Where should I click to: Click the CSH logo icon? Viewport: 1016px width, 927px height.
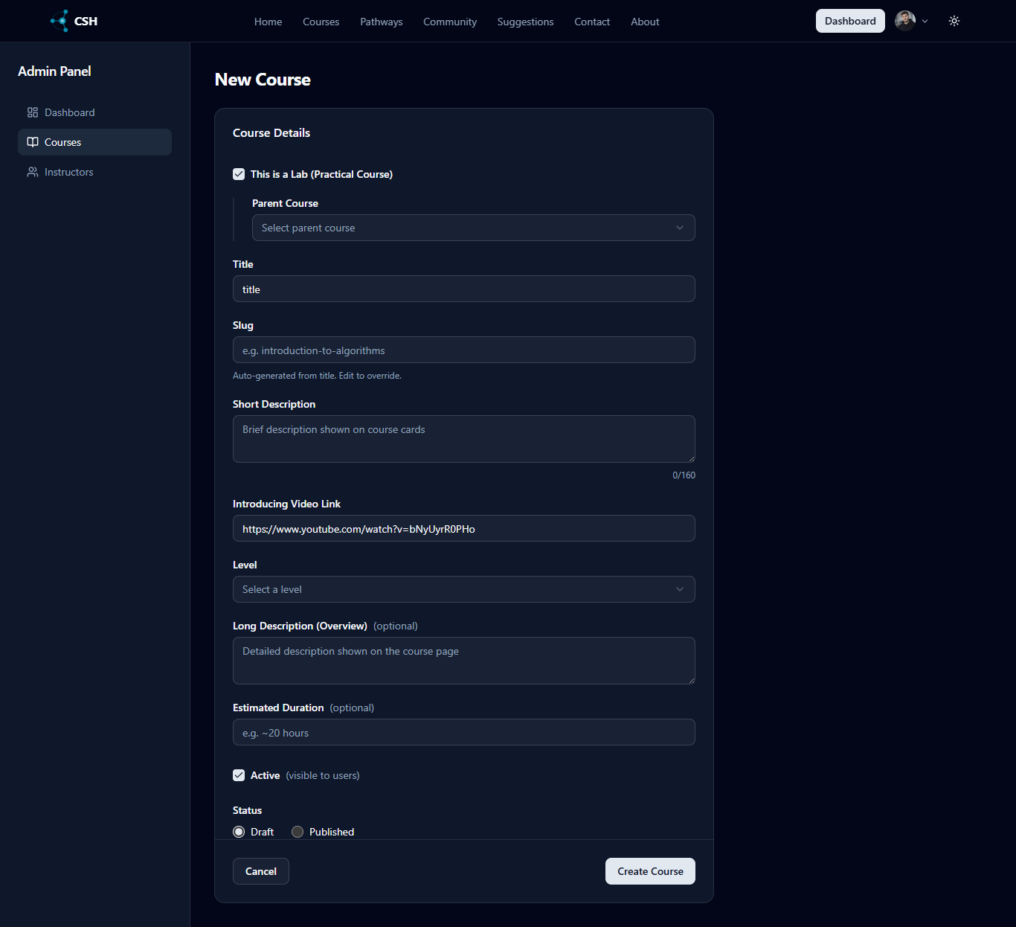click(60, 21)
